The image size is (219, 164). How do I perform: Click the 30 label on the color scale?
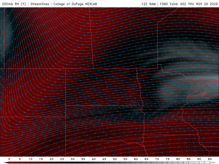tap(73, 159)
